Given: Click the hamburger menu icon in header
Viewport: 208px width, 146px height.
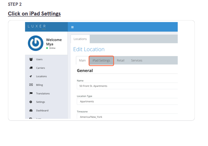Looking at the screenshot, I should pos(72,27).
